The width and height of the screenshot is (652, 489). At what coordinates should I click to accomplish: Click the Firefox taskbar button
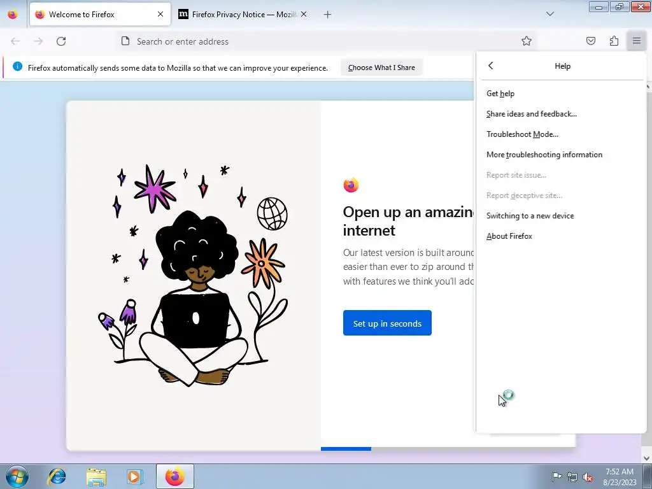[175, 476]
